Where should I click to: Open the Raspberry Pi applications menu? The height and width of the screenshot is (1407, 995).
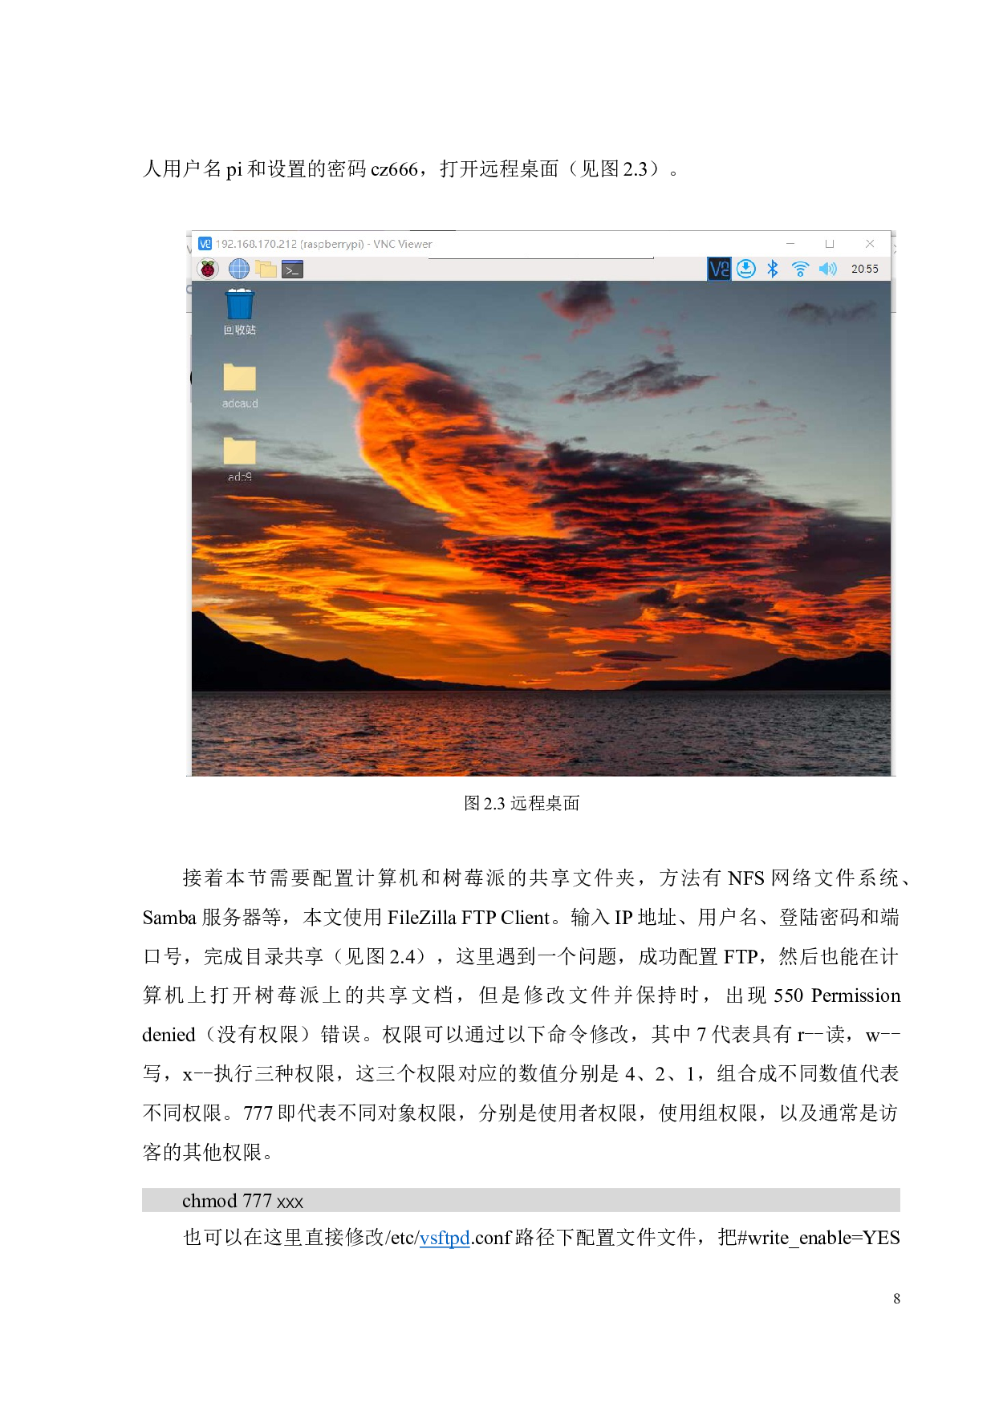pos(208,270)
